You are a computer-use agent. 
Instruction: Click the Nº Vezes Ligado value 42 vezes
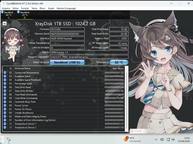119,43
